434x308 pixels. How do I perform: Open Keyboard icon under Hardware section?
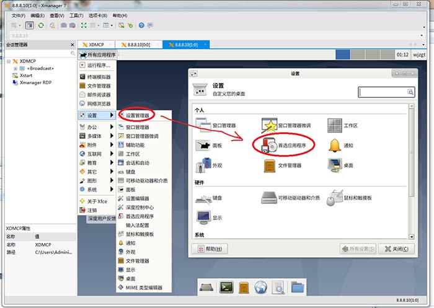[x=203, y=198]
